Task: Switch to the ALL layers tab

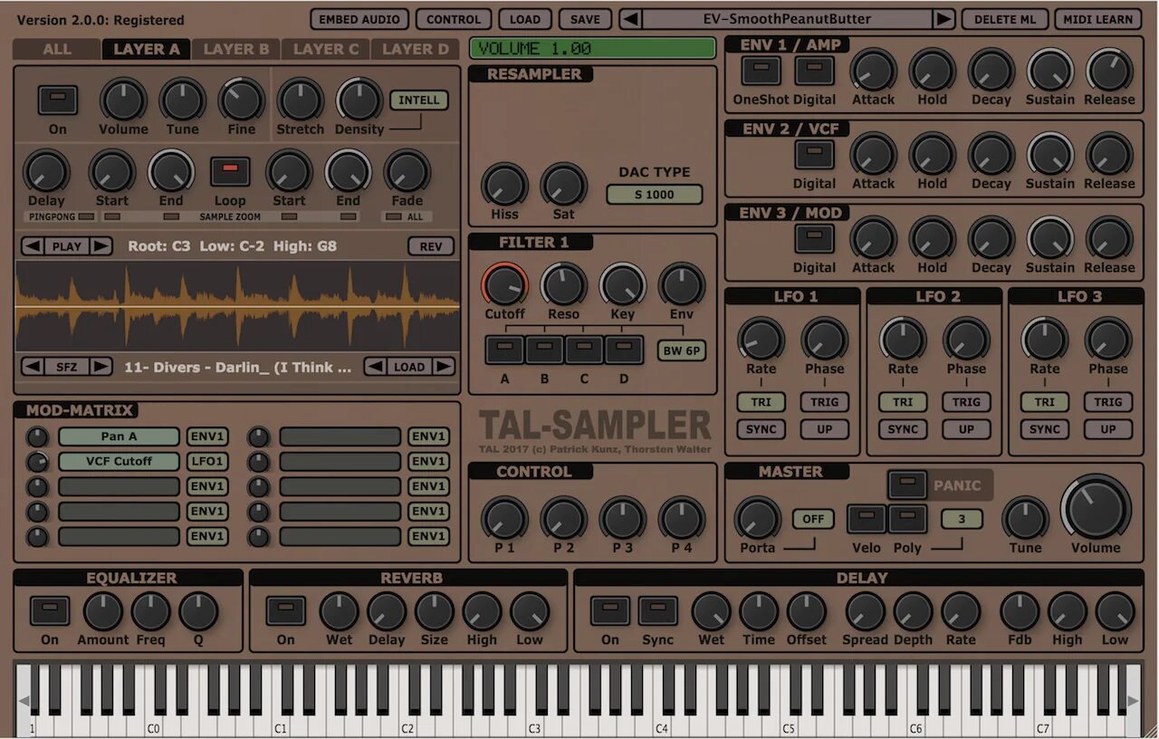Action: coord(57,49)
